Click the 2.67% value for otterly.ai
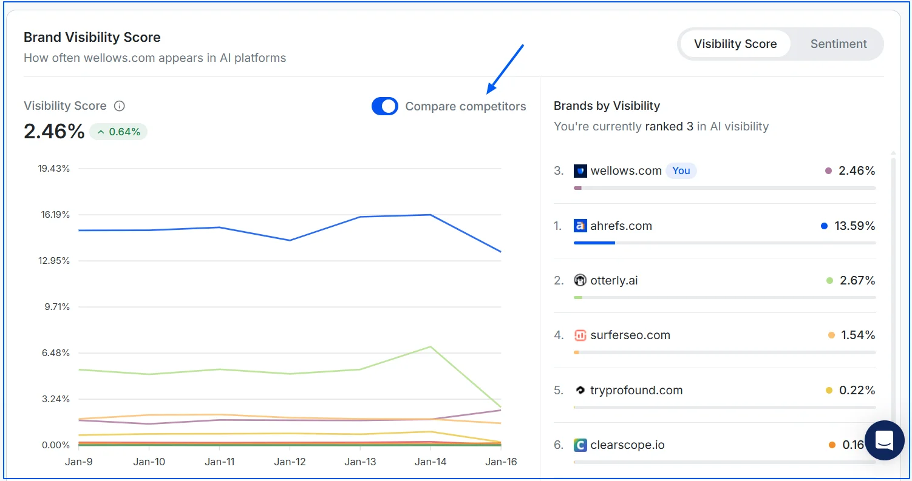This screenshot has width=912, height=481. pos(857,280)
